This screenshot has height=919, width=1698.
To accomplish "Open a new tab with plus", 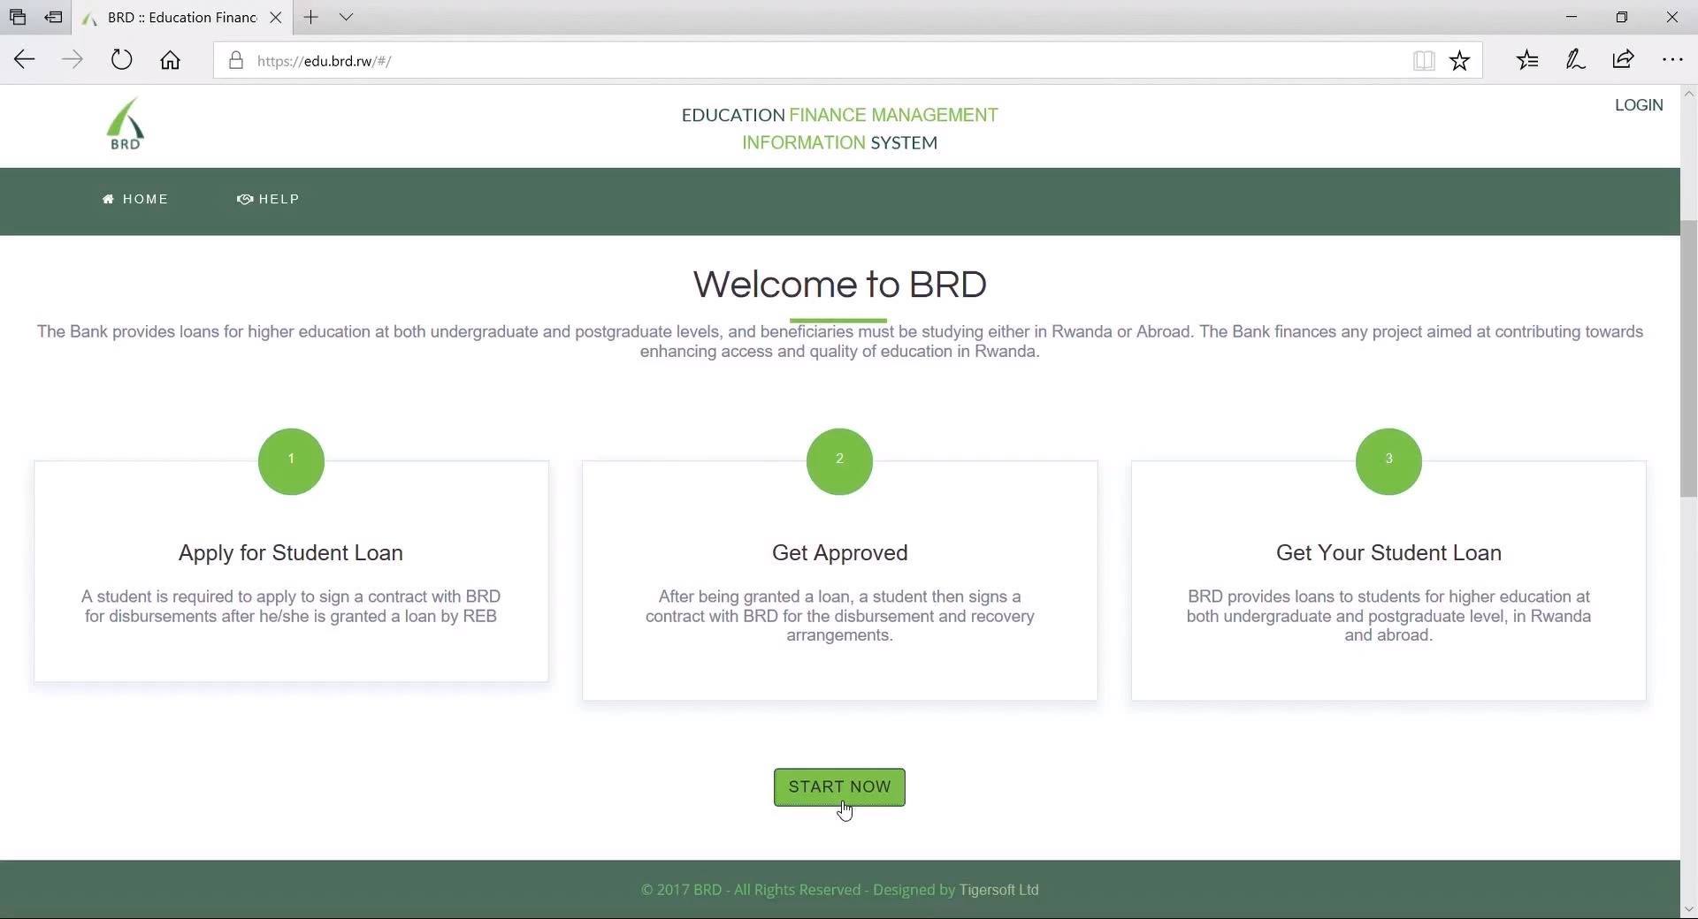I will (310, 17).
